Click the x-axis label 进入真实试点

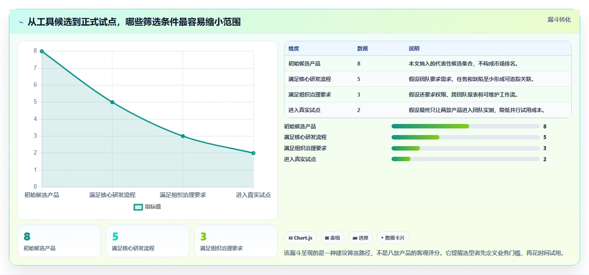[x=253, y=195]
